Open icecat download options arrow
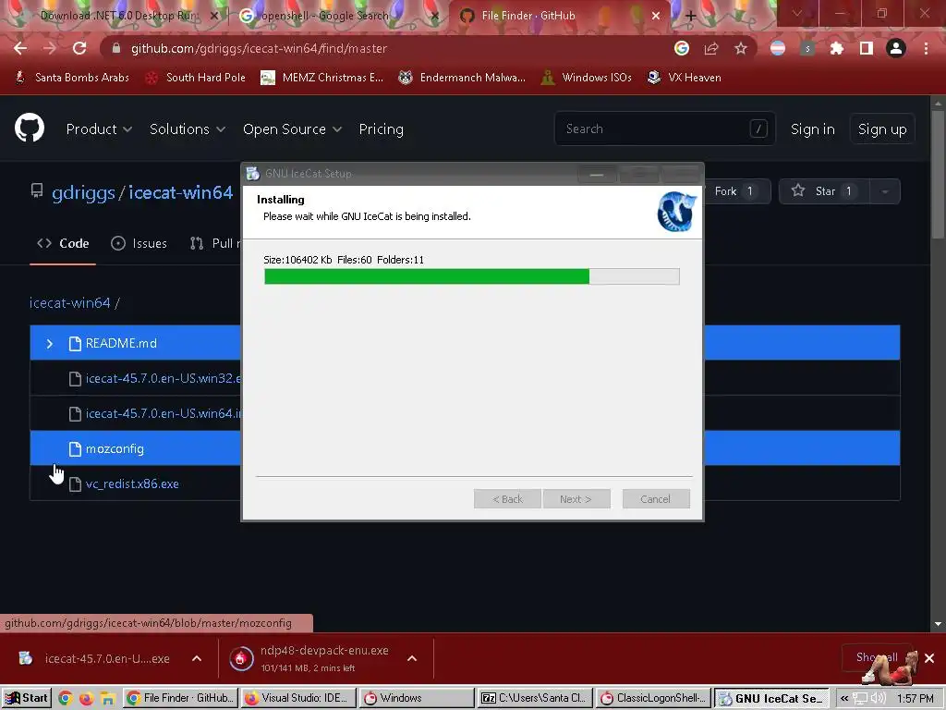 pos(197,658)
